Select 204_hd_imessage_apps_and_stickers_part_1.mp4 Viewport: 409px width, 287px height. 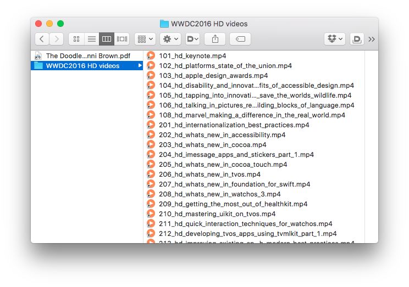point(255,155)
